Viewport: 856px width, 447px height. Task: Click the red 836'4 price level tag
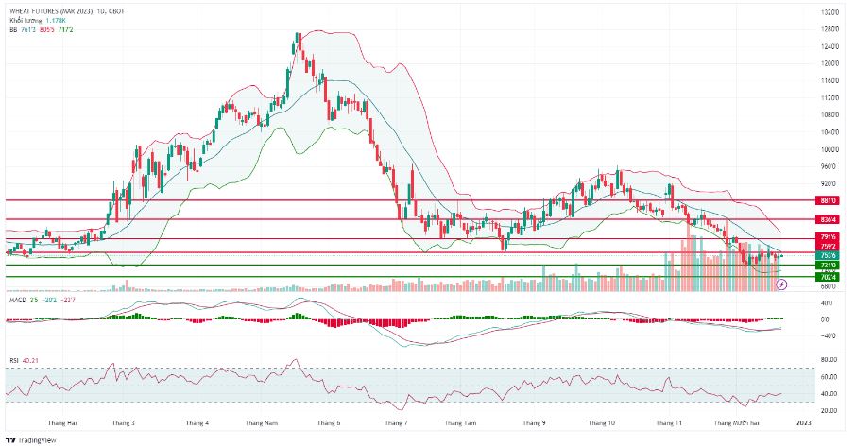pyautogui.click(x=828, y=220)
